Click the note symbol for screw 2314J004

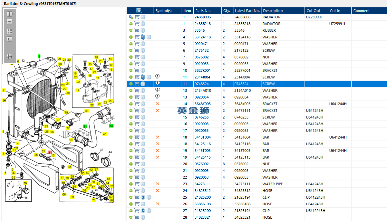(158, 77)
